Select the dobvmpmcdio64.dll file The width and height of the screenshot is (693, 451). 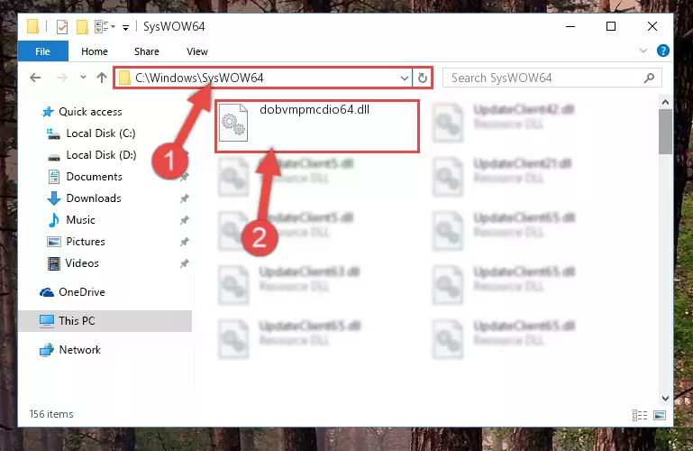(317, 126)
